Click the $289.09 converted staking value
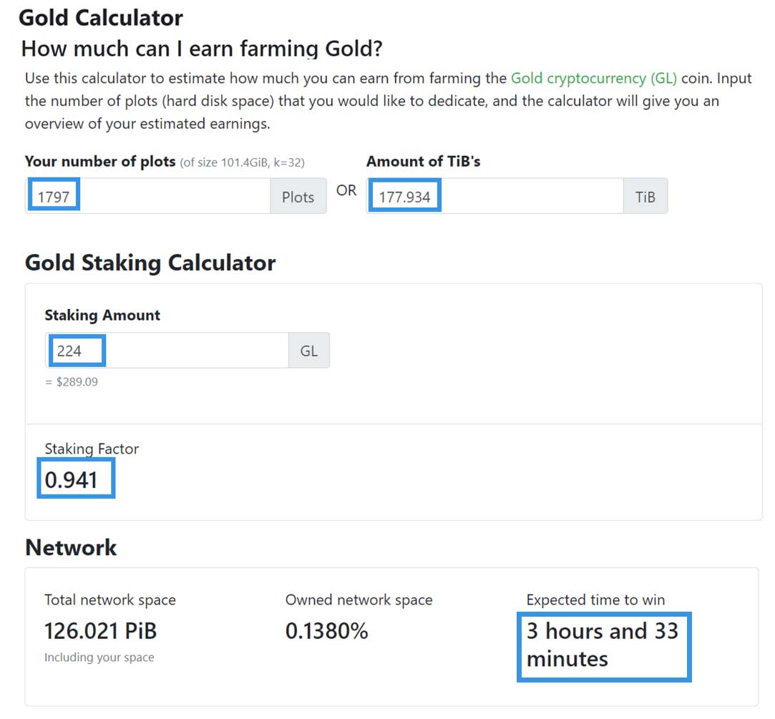The width and height of the screenshot is (775, 719). (x=72, y=382)
